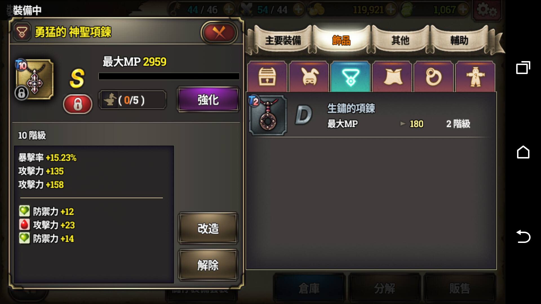Select the bunny mask category icon

tap(309, 77)
